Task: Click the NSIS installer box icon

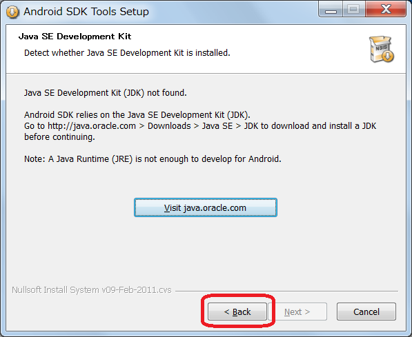Action: (381, 50)
